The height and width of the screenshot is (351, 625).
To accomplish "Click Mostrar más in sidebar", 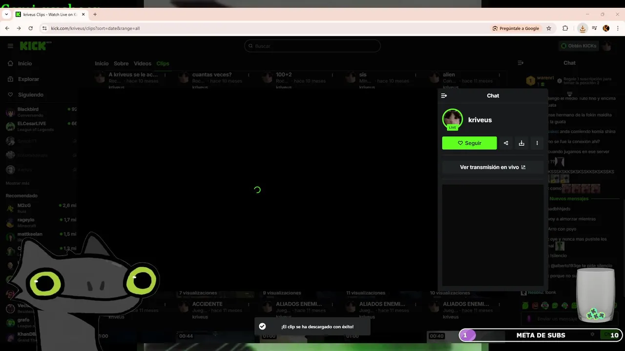I will click(18, 183).
